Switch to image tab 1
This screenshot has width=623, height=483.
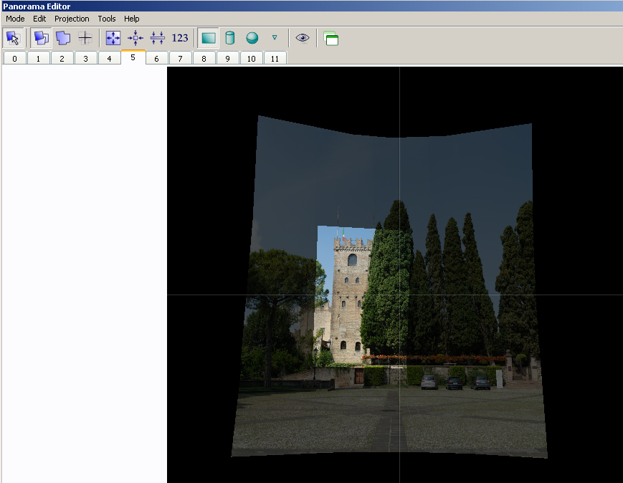click(38, 58)
